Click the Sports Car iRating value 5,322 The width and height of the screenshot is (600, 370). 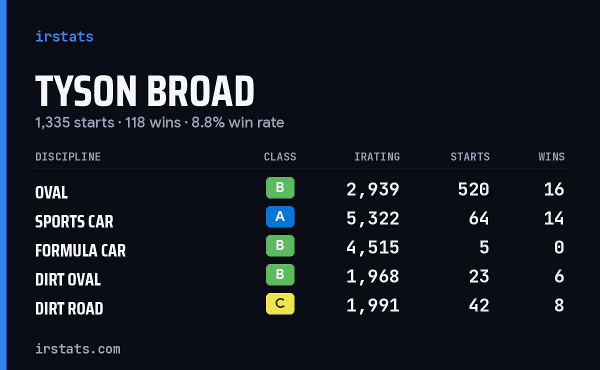point(373,218)
